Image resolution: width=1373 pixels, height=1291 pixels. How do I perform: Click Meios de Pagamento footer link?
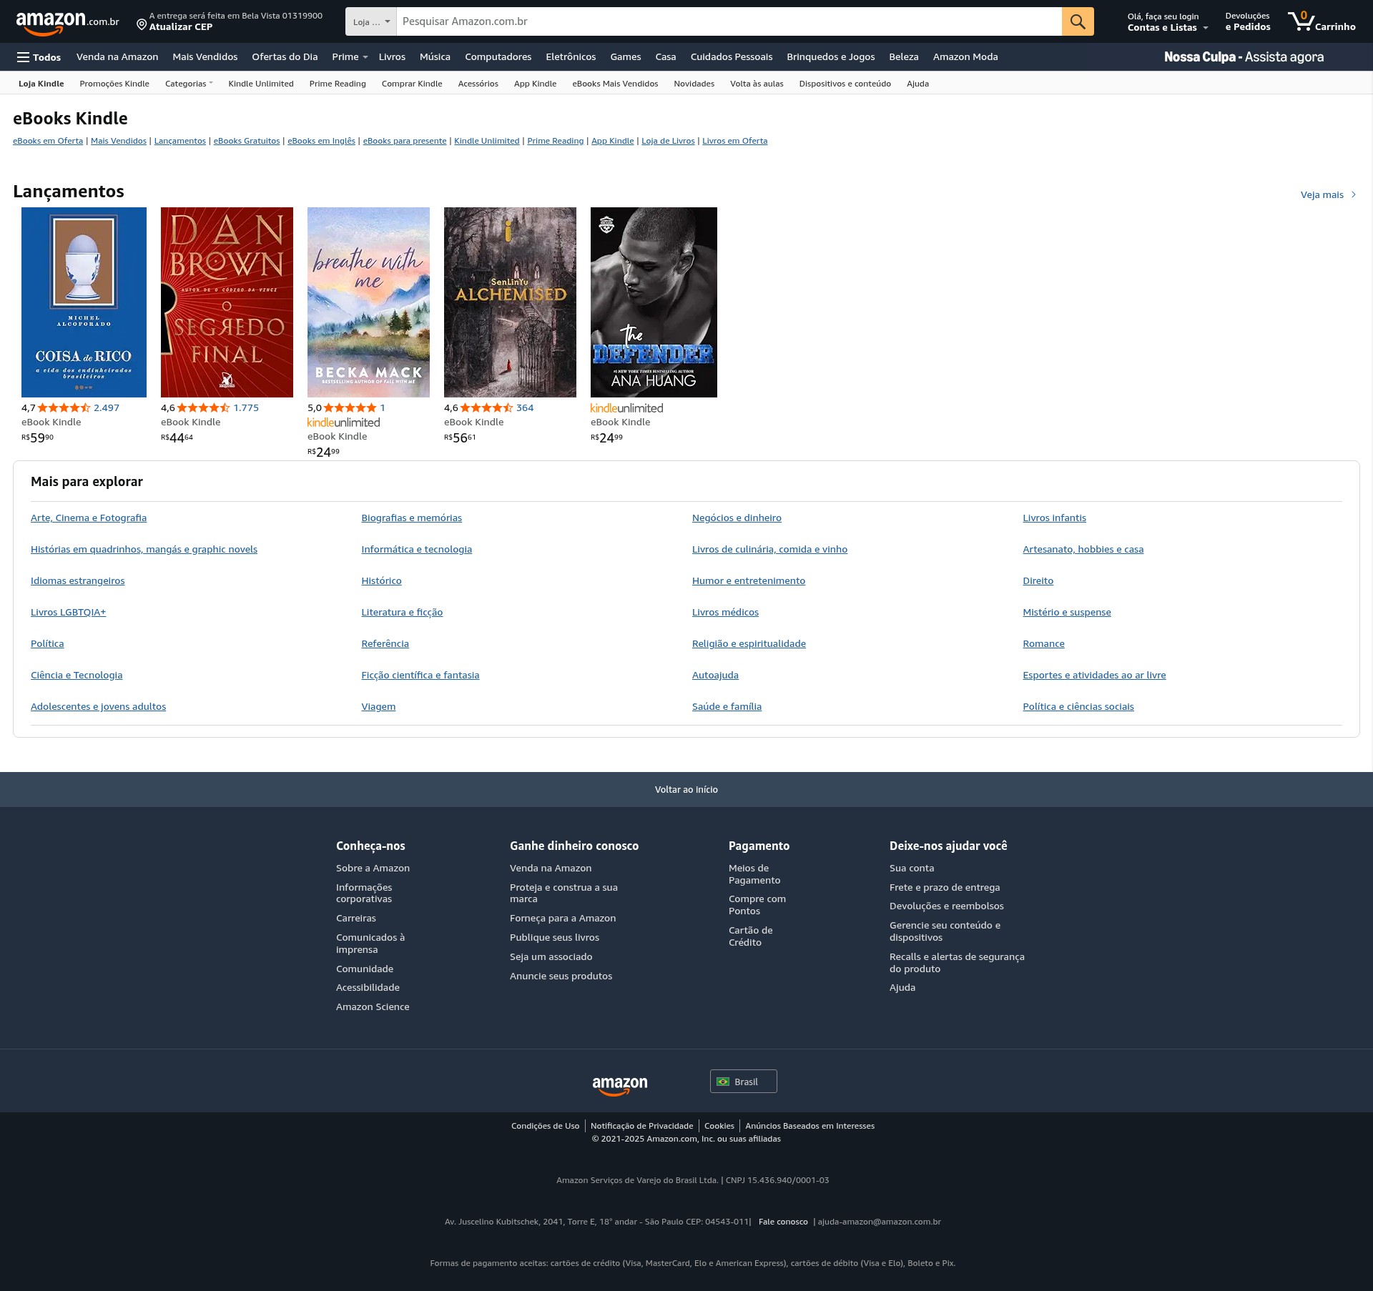click(754, 874)
